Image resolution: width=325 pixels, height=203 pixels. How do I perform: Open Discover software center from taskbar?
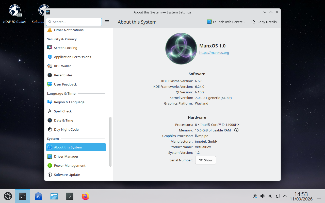point(38,196)
